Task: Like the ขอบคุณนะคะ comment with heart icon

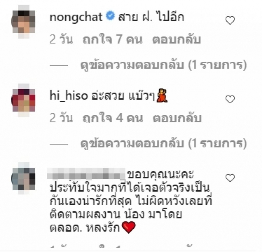Action: [x=230, y=178]
